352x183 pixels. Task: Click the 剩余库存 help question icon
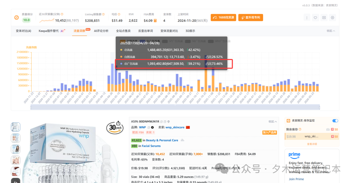tap(300, 129)
